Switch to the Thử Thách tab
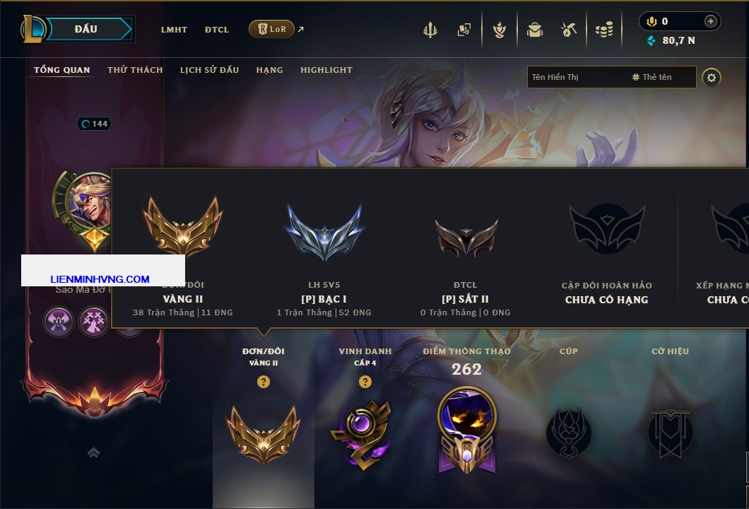 [135, 70]
